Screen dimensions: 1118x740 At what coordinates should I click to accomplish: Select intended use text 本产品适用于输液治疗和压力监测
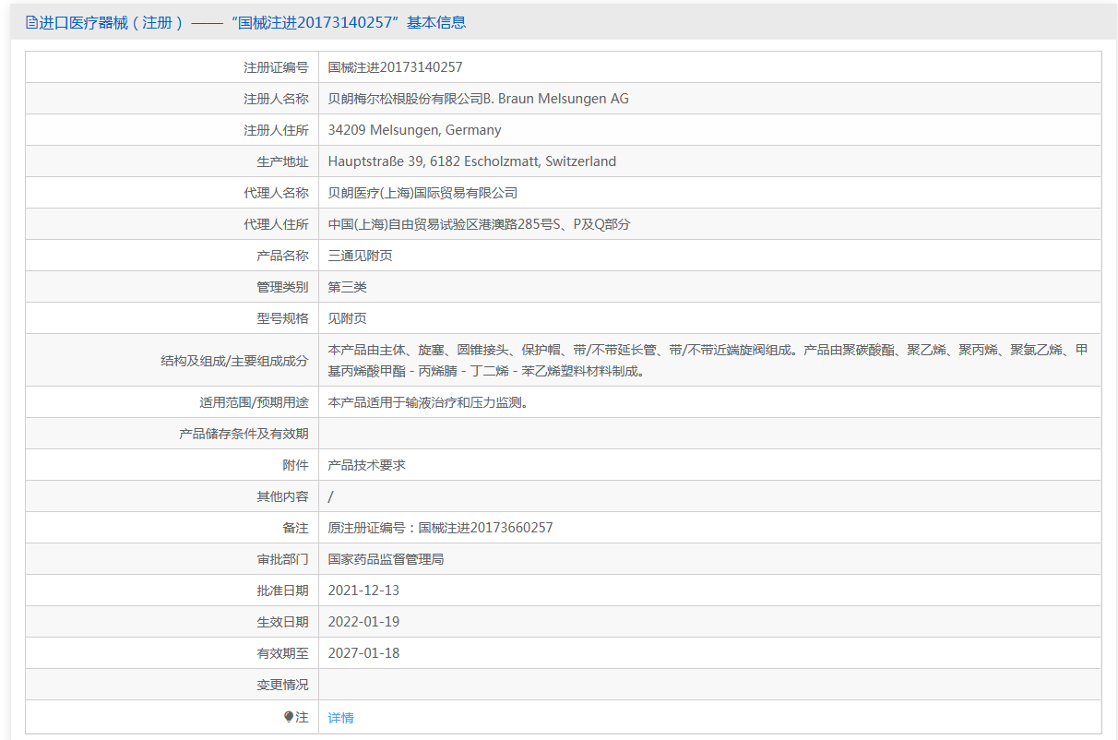[x=428, y=402]
